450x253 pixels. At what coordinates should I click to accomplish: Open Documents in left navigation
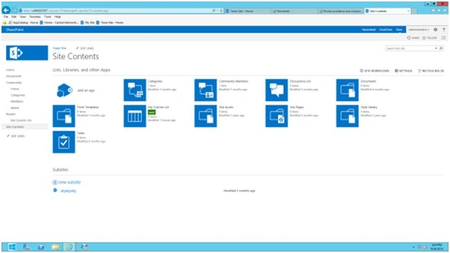tap(13, 76)
